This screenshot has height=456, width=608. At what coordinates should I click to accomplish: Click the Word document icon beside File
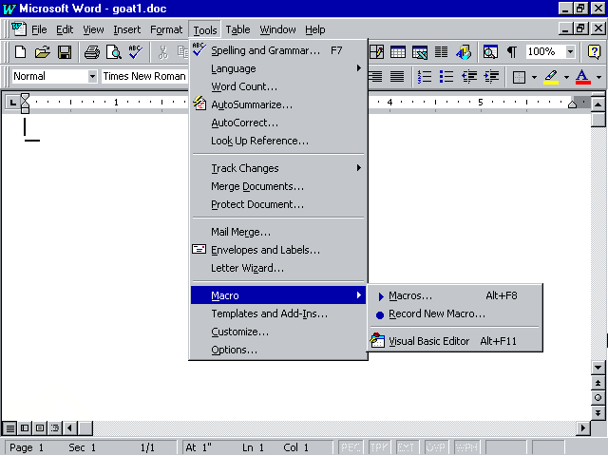point(18,28)
